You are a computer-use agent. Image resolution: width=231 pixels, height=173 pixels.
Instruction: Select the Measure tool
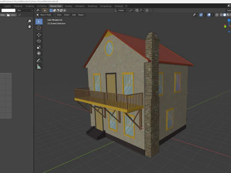(x=39, y=67)
